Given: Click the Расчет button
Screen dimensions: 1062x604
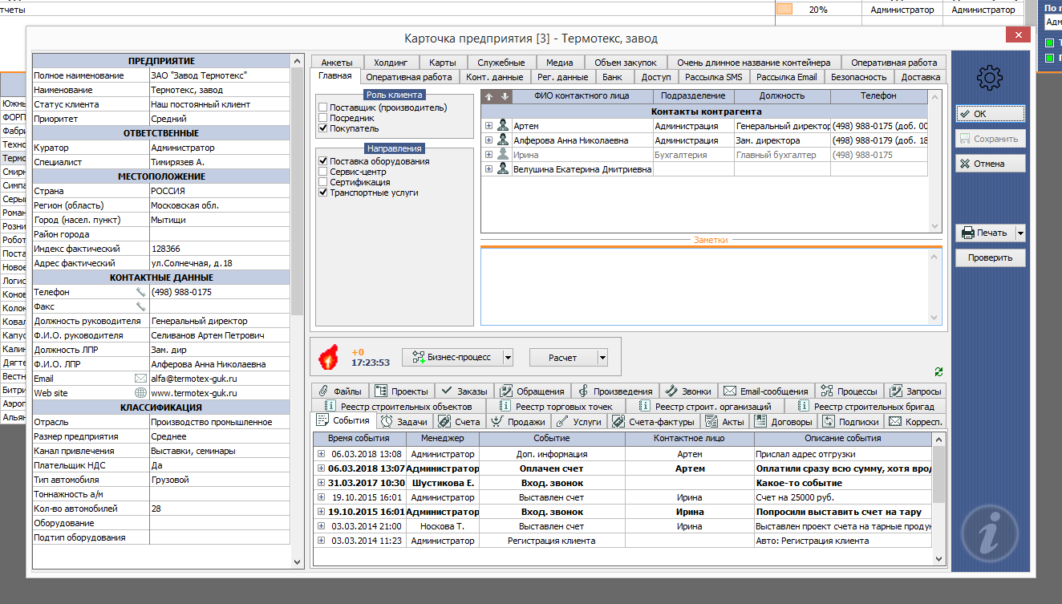Looking at the screenshot, I should click(x=562, y=358).
